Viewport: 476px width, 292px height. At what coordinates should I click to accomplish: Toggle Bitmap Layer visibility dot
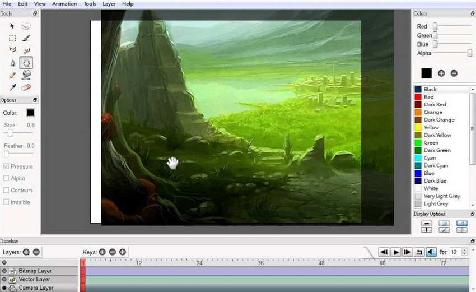click(x=4, y=271)
